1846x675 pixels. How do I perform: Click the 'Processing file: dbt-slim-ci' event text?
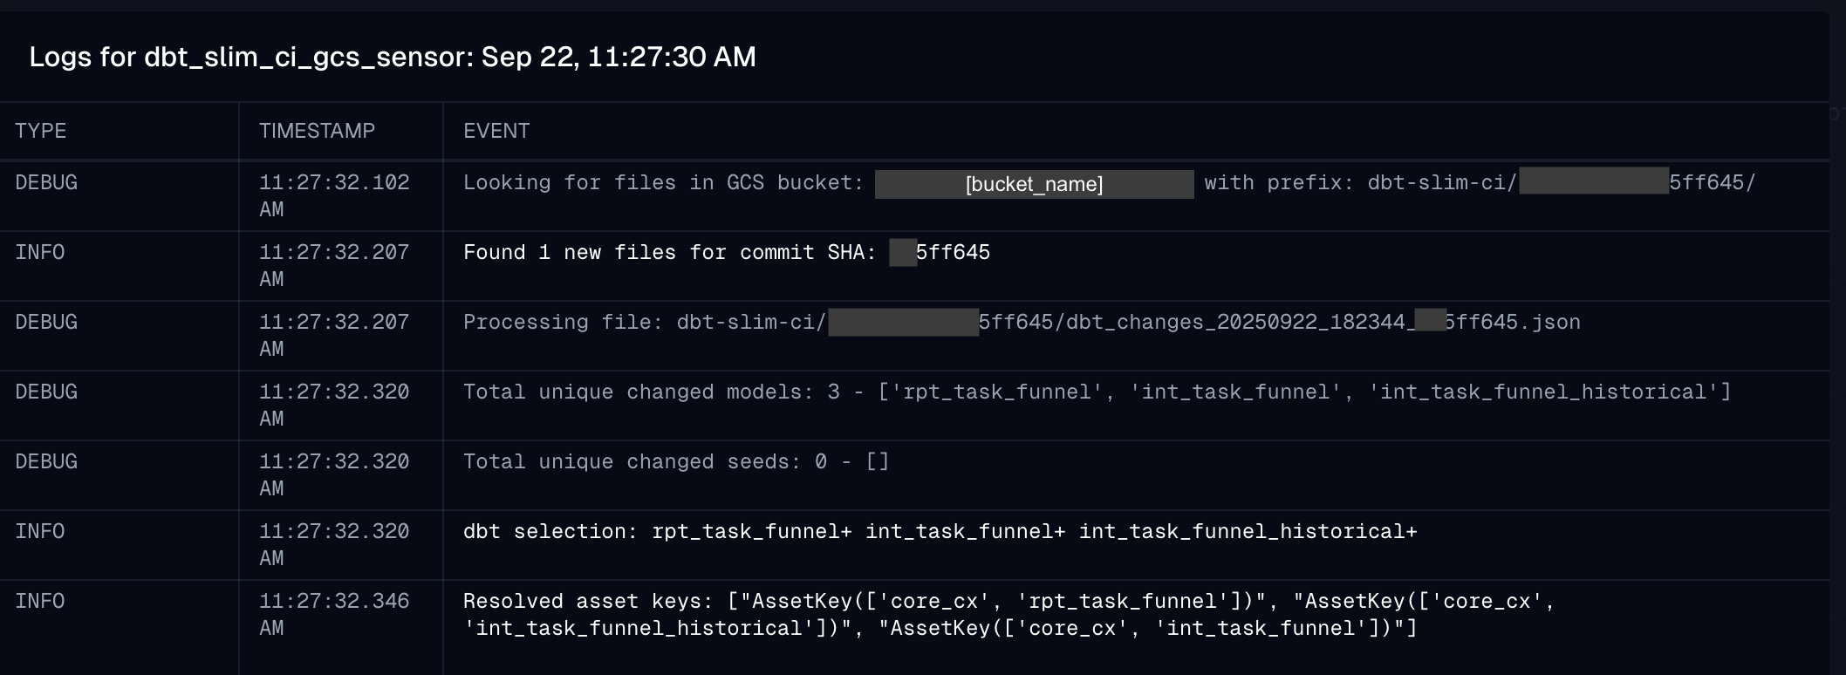1022,323
